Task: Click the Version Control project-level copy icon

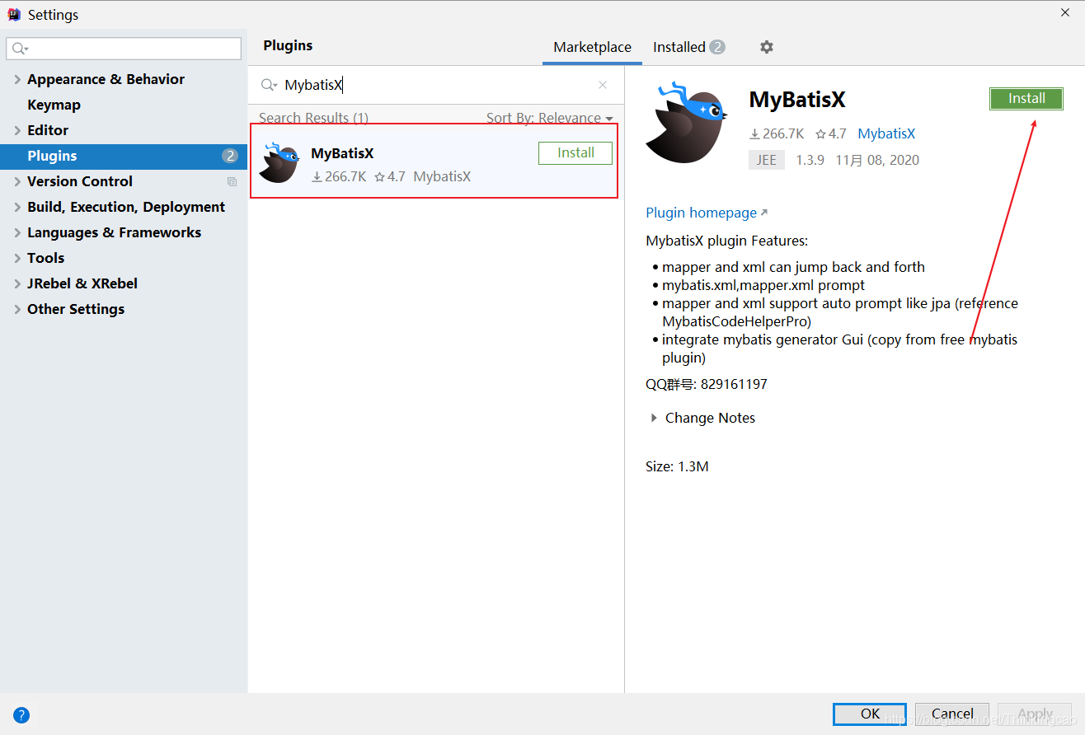Action: click(x=232, y=181)
